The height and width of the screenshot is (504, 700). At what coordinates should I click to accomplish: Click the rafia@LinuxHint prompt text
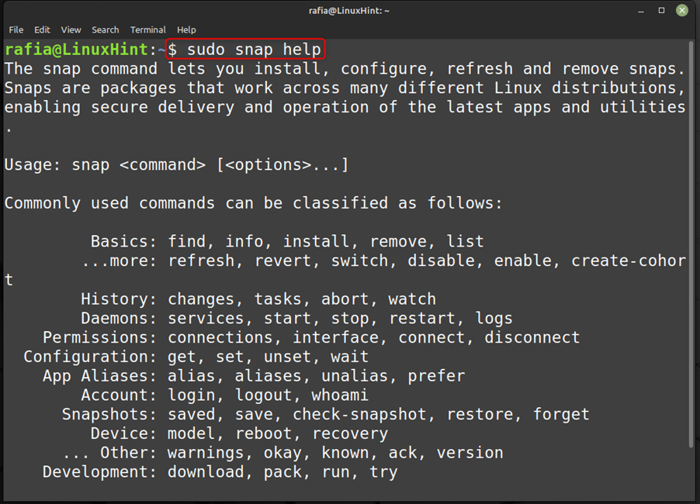[x=76, y=49]
